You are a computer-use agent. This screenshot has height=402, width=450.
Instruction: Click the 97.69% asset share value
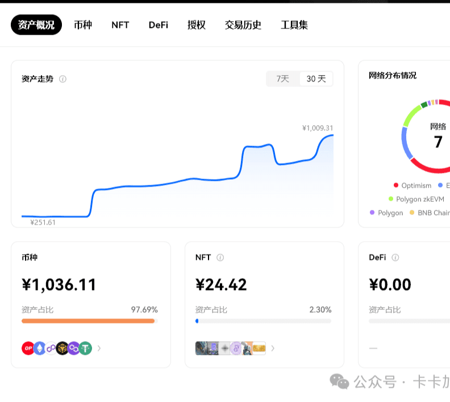[x=144, y=309]
